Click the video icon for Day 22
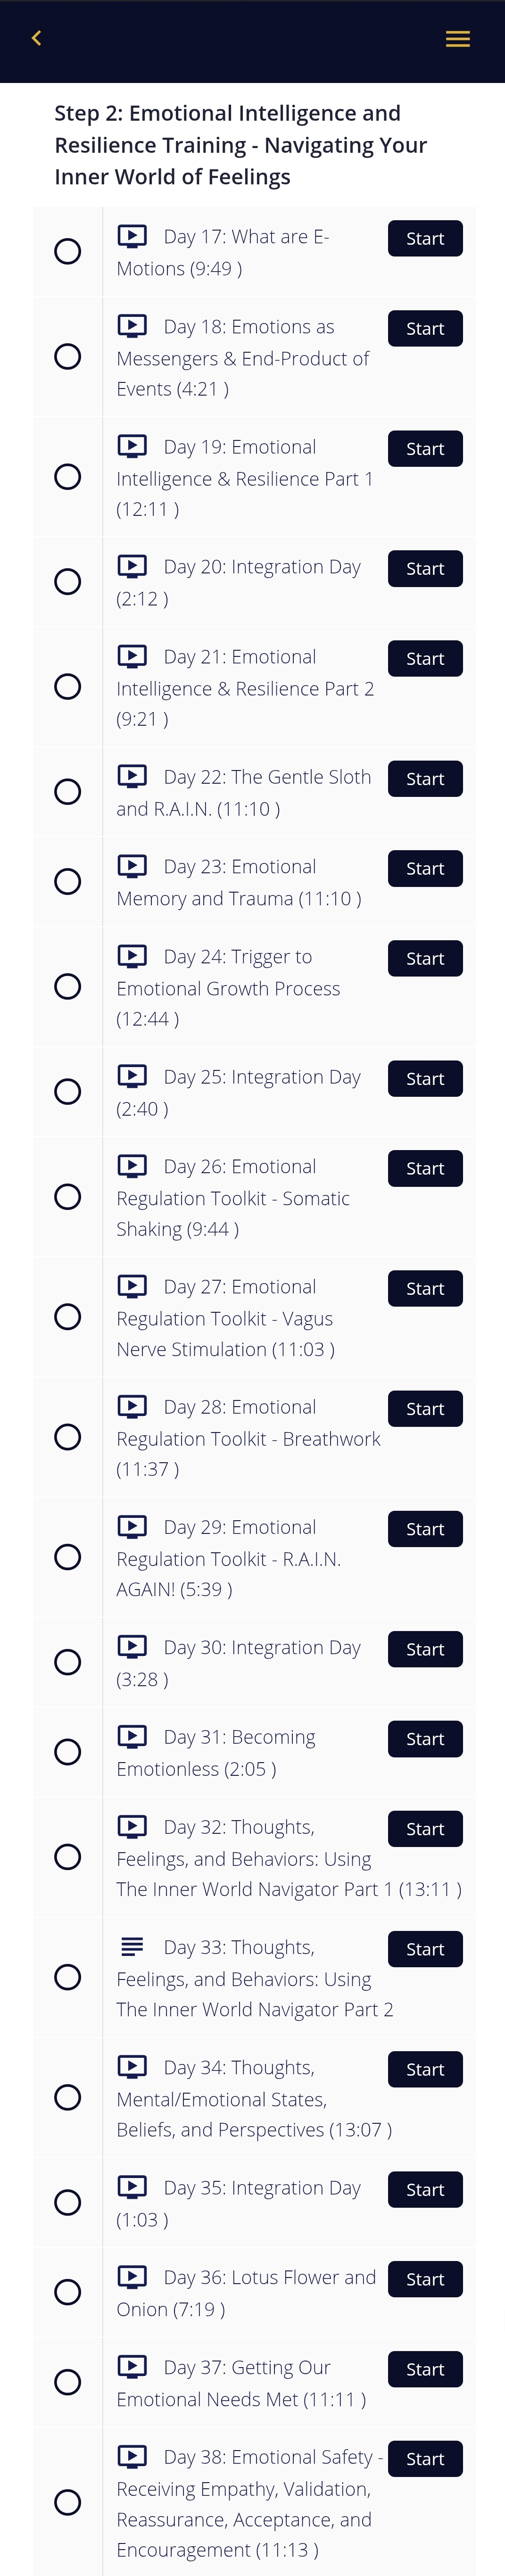This screenshot has width=505, height=2576. [132, 776]
